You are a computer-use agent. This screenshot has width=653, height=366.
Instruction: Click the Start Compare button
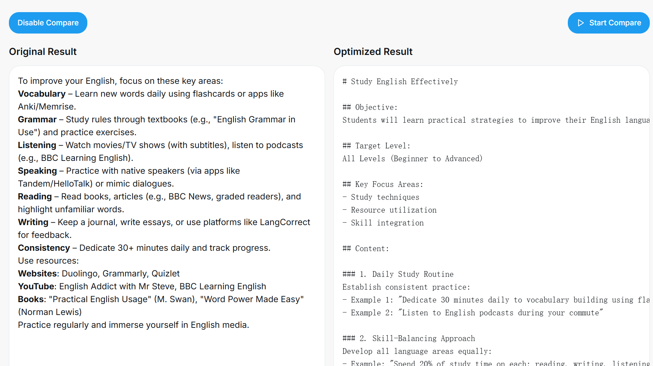[608, 23]
